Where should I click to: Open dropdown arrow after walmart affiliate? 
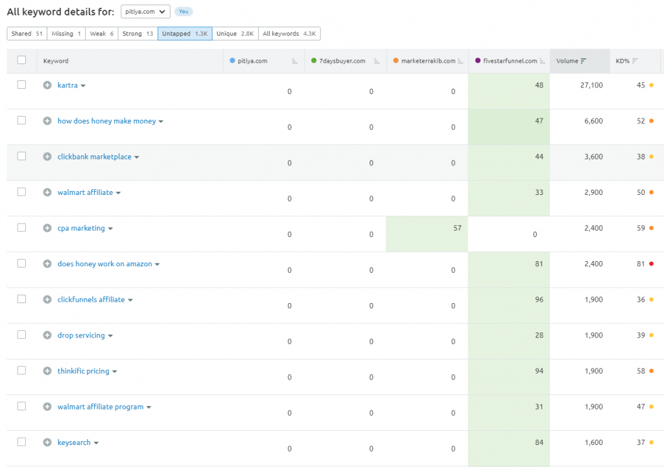[x=119, y=193]
